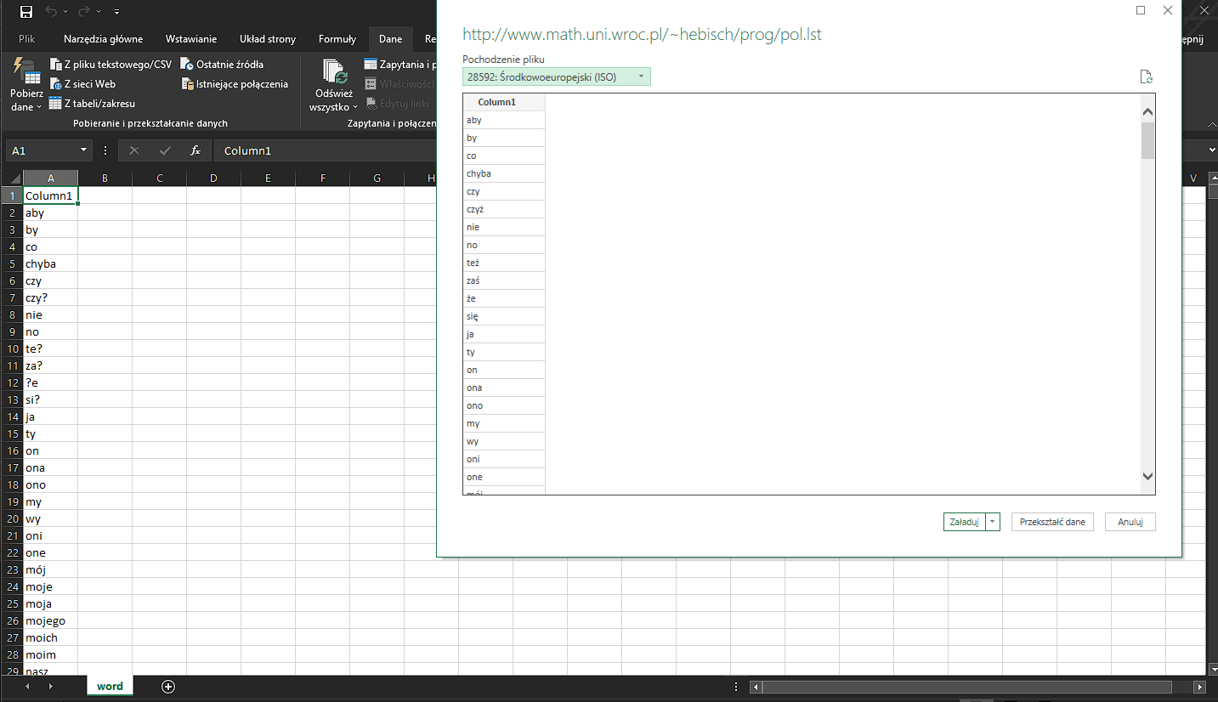
Task: Open the Name Box dropdown arrow
Action: [84, 150]
